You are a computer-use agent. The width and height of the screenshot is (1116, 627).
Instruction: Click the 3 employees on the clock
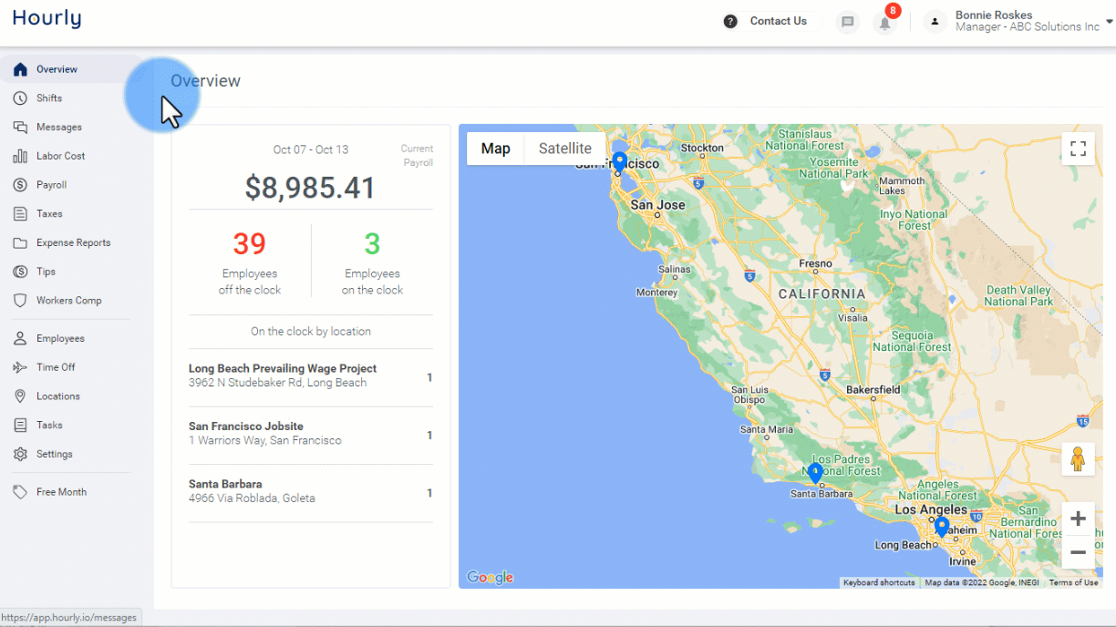tap(372, 243)
